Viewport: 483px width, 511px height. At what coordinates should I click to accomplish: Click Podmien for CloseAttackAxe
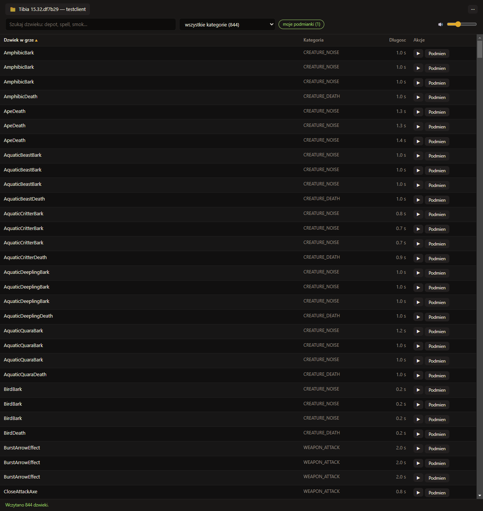coord(437,493)
